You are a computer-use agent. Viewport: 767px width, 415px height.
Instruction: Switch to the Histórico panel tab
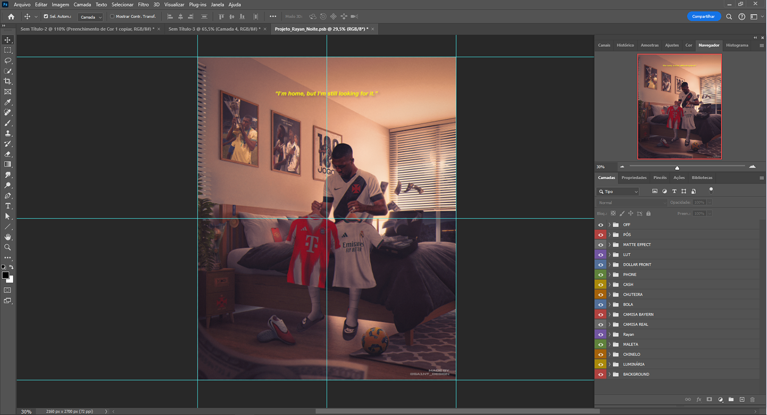tap(625, 45)
